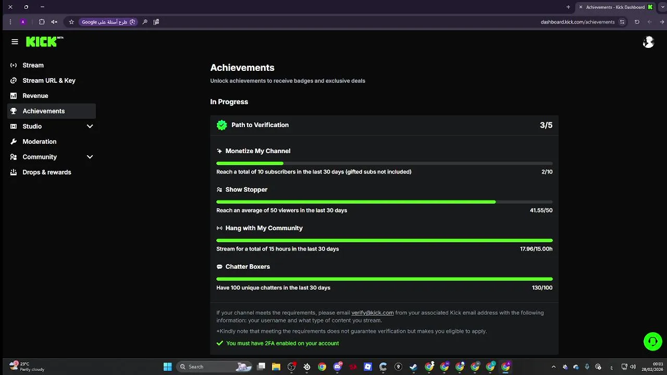Click the Show Stopper progress bar
The height and width of the screenshot is (375, 667).
pyautogui.click(x=385, y=202)
